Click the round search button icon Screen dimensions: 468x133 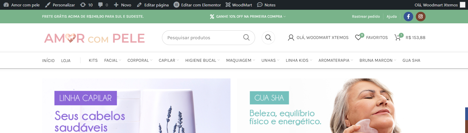268,38
